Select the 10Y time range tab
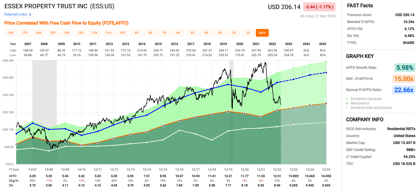The height and width of the screenshot is (190, 419). click(x=123, y=33)
